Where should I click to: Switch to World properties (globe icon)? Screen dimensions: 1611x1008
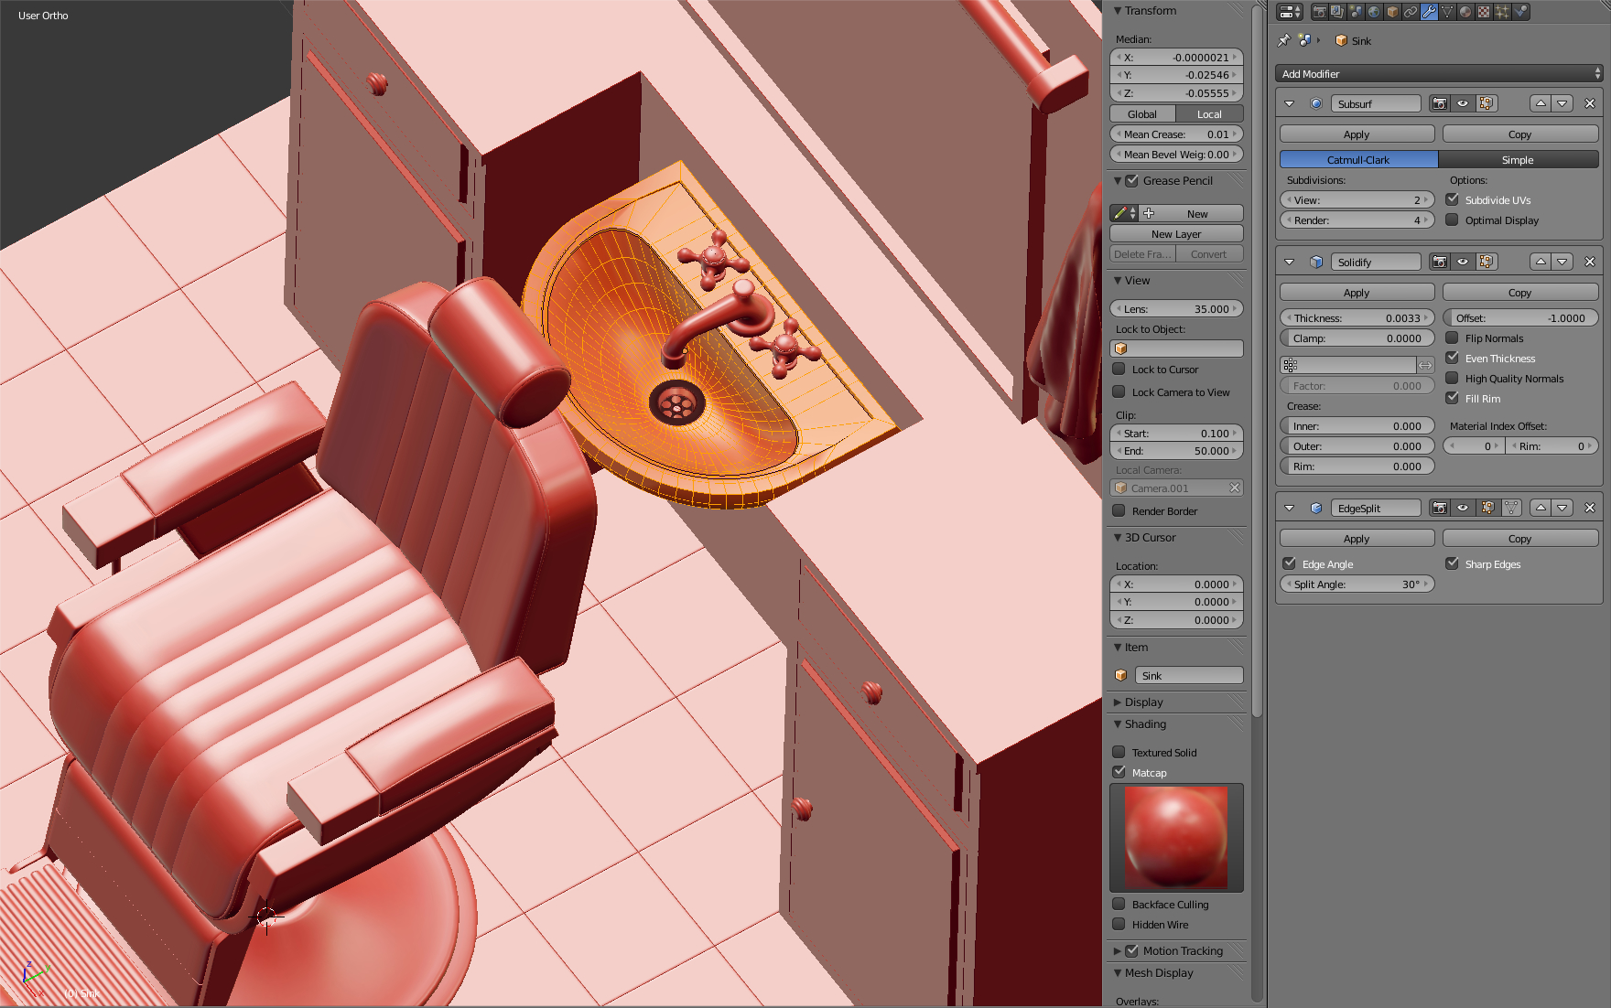pyautogui.click(x=1373, y=12)
